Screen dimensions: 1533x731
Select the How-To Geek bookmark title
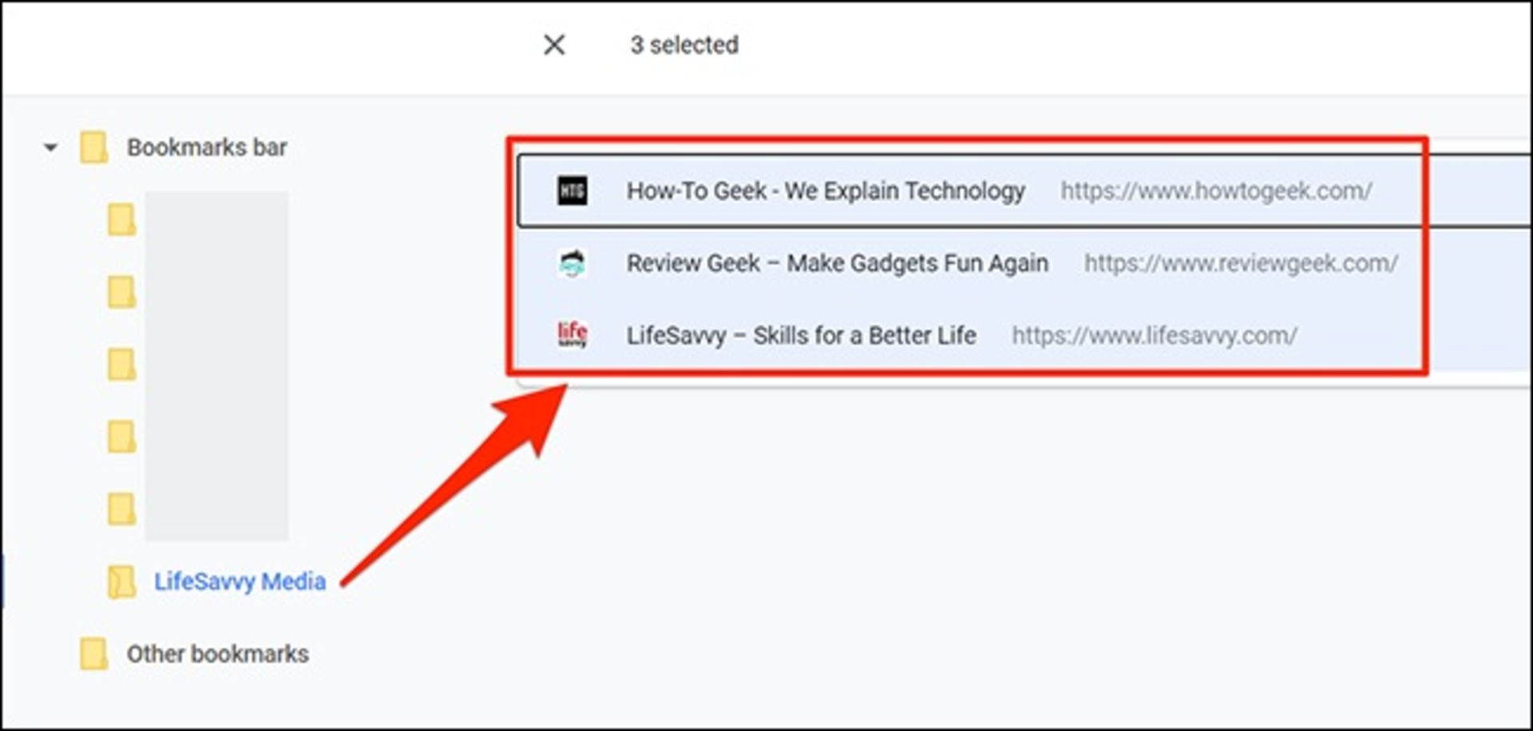[x=825, y=191]
